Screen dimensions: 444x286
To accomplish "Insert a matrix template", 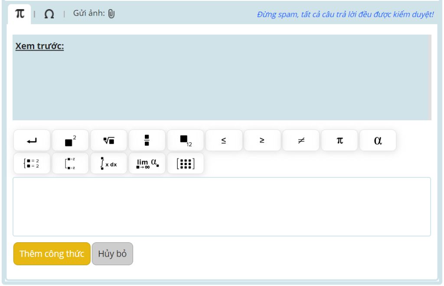I will [186, 164].
